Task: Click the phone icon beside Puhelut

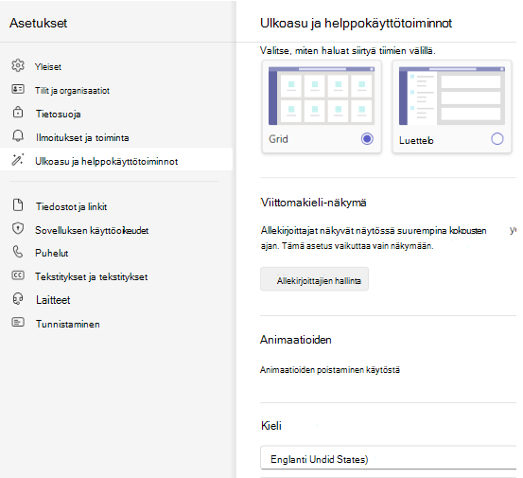Action: [18, 252]
